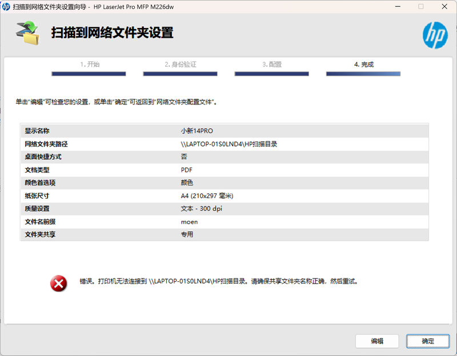Click the 编辑 button
457x356 pixels.
377,341
